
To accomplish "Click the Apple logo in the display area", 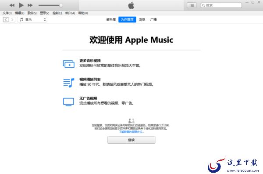I will pos(131,5).
